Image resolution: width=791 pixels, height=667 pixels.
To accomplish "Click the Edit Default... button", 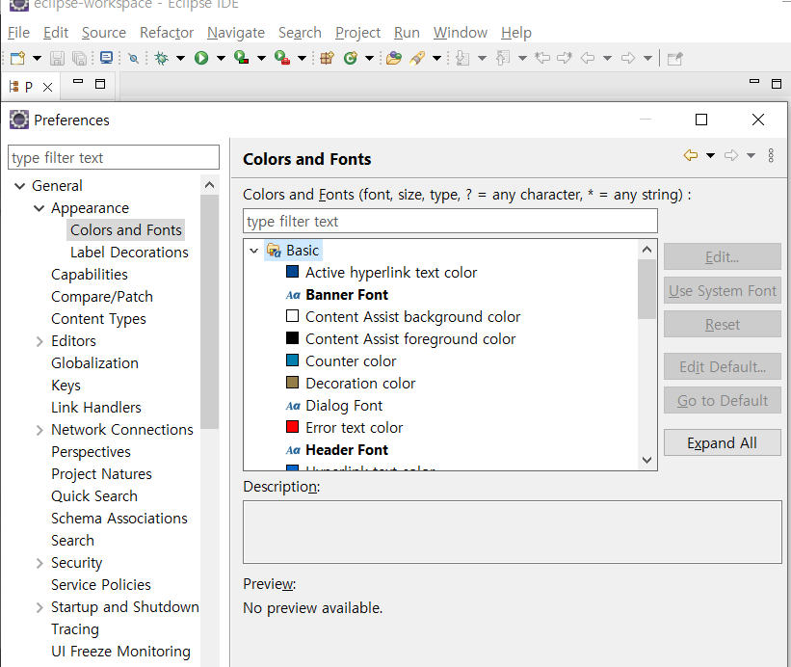I will click(722, 367).
